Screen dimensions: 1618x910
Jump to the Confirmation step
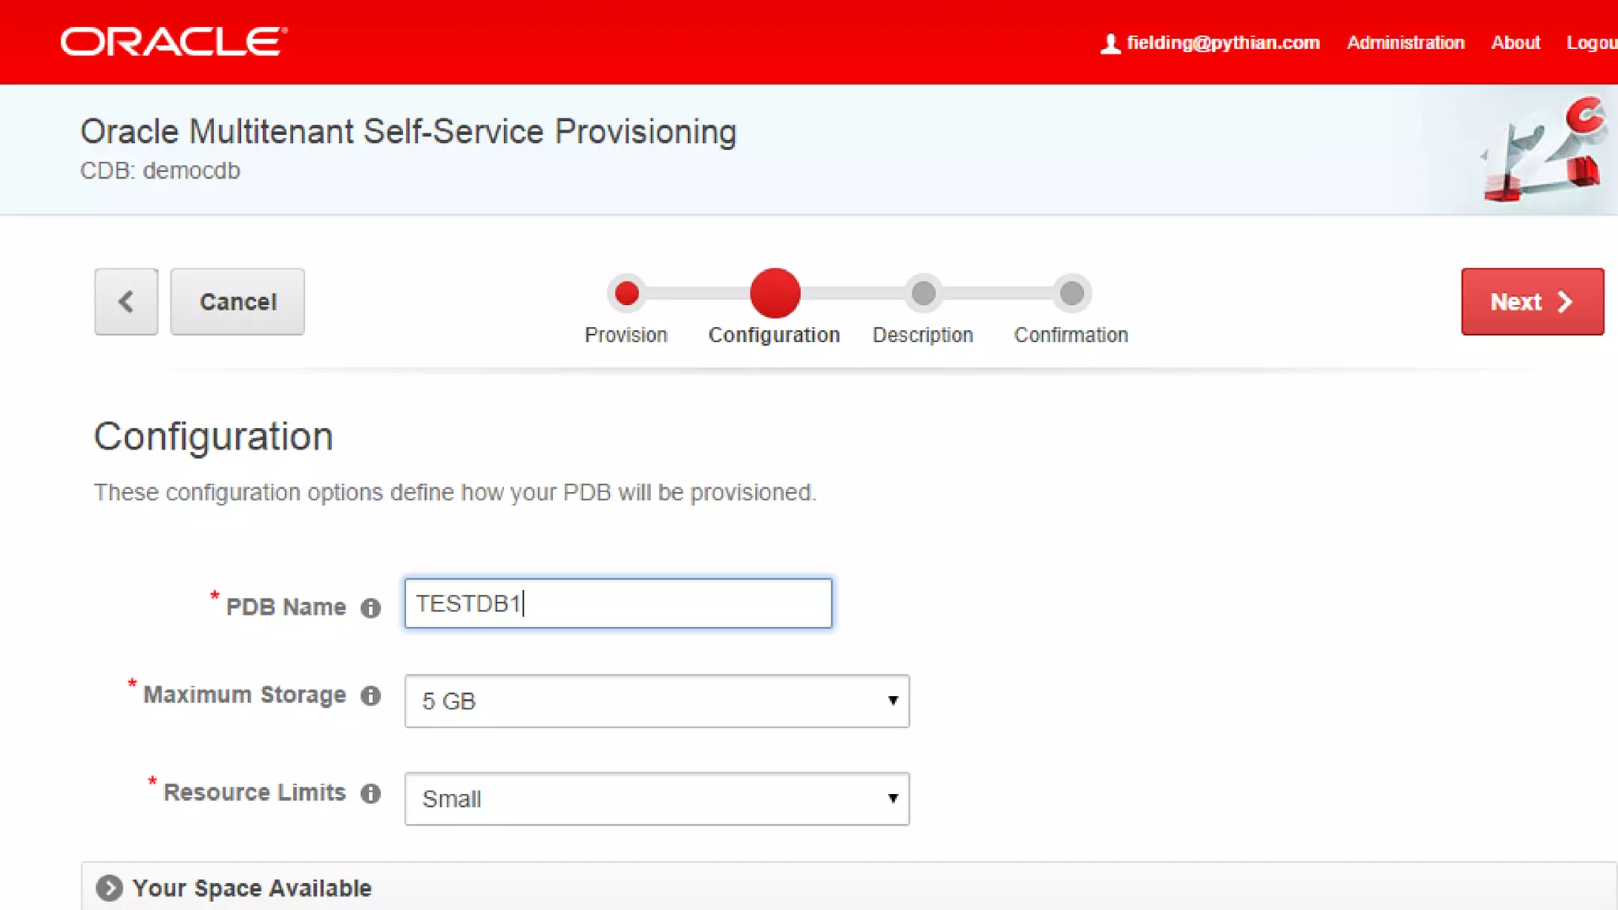pos(1071,294)
